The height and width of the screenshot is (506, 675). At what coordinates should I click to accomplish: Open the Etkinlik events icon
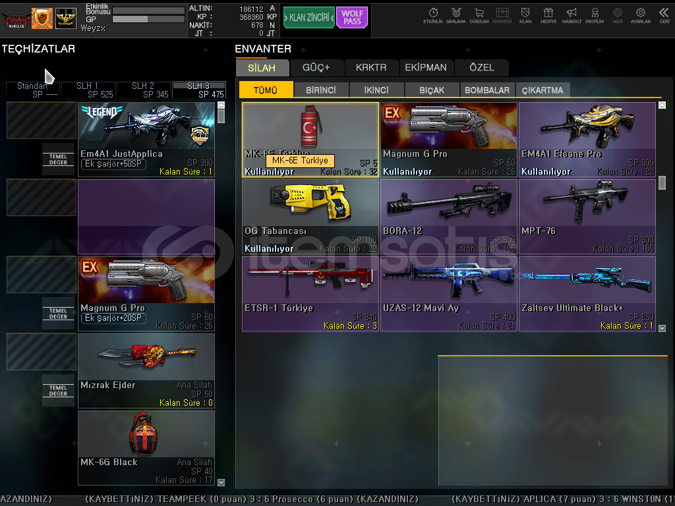point(433,16)
